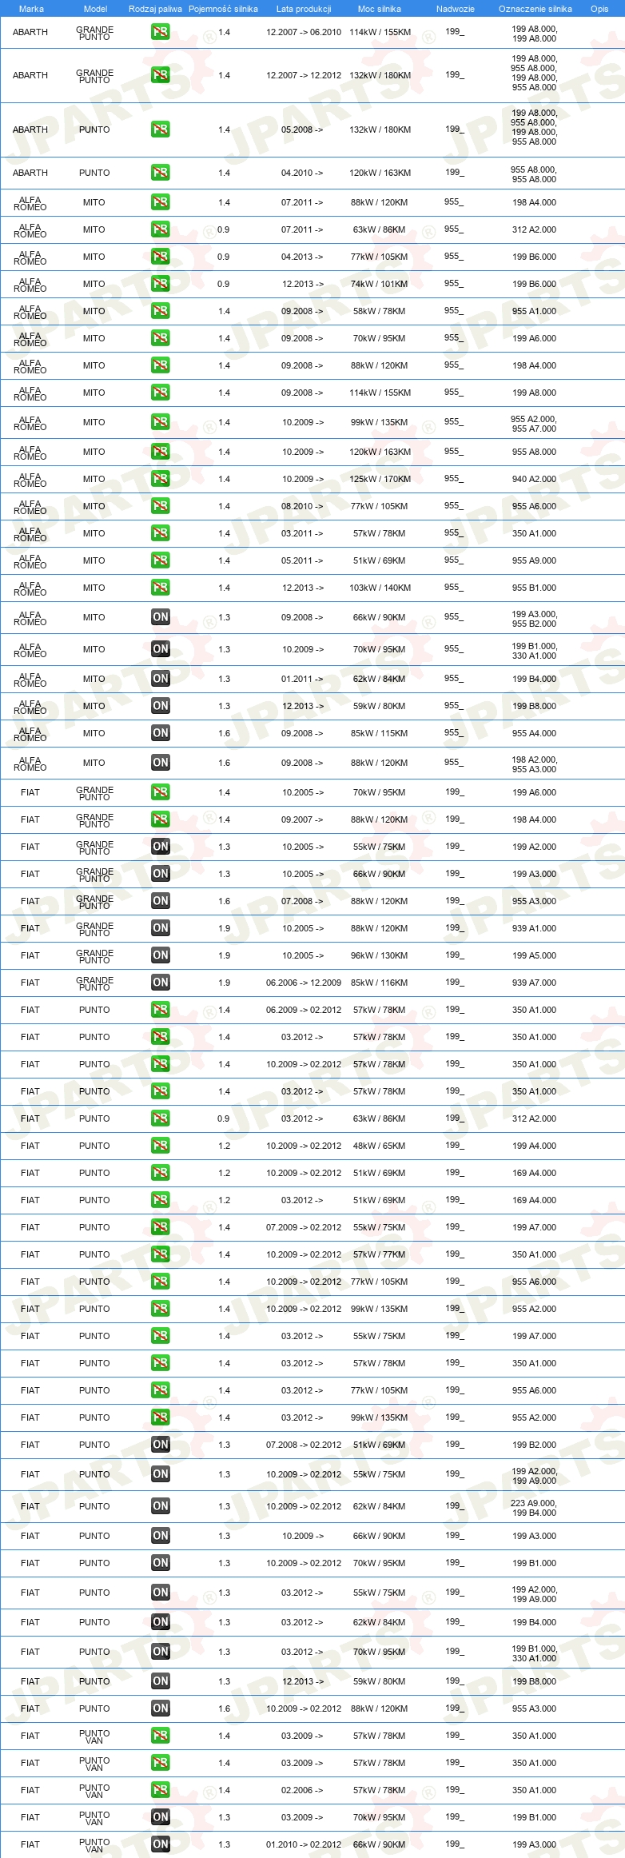Select diesel icon for Grande Punto 96kW/130KM
This screenshot has width=625, height=1858.
tap(160, 955)
